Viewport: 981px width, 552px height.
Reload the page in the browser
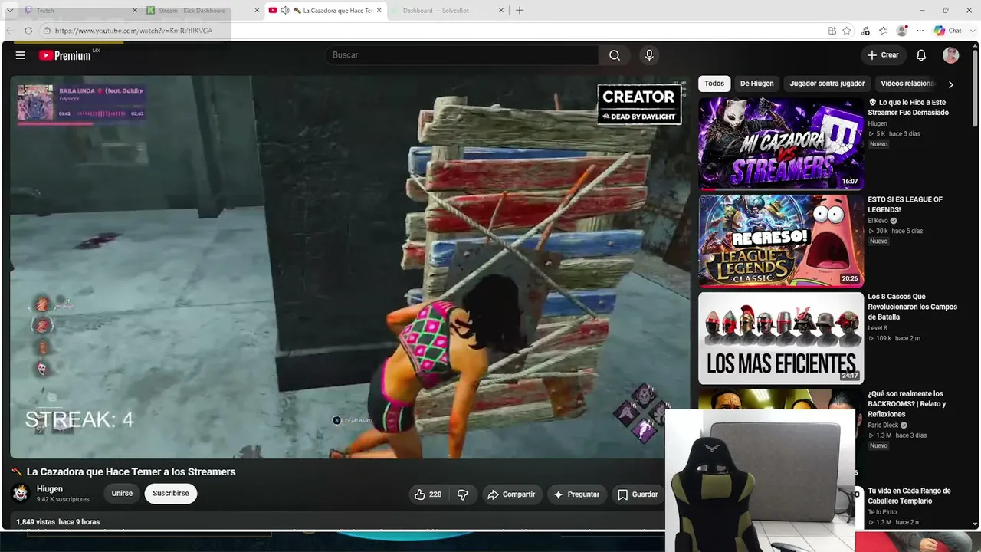(x=28, y=31)
